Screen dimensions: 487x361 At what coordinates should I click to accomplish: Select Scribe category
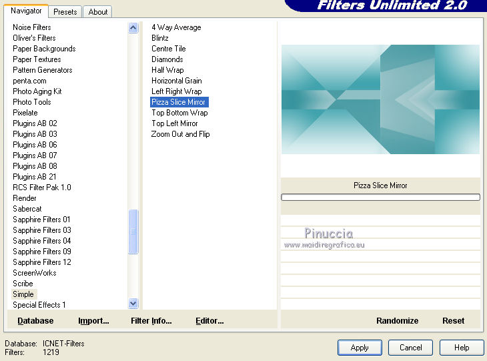(23, 284)
